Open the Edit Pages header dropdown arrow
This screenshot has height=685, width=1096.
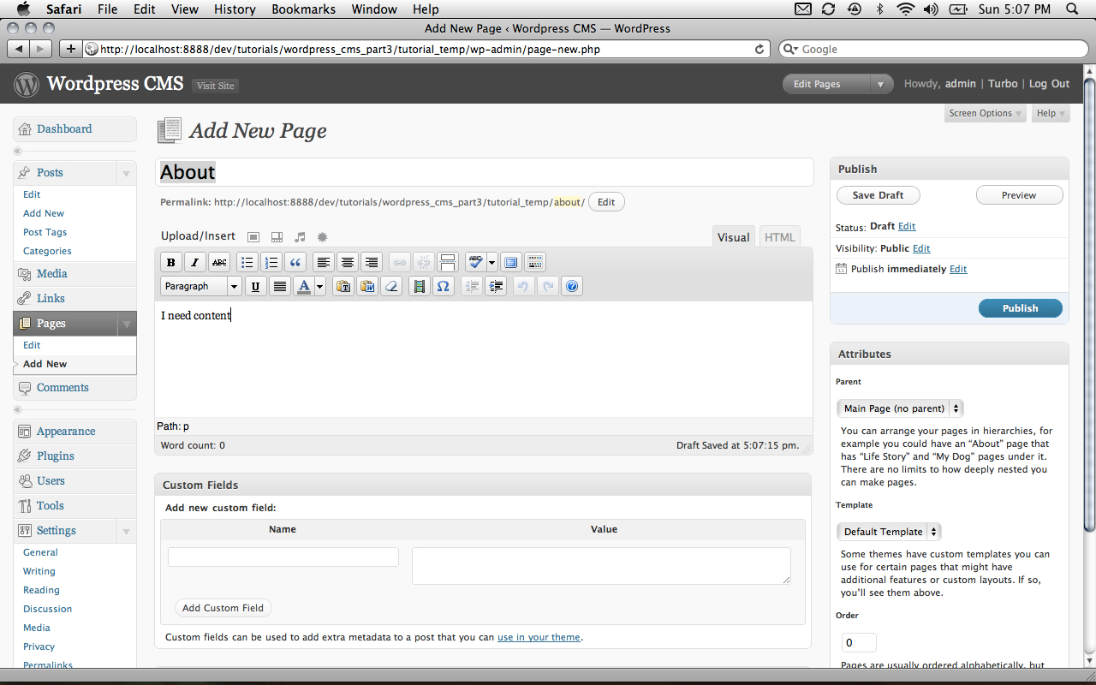tap(880, 84)
